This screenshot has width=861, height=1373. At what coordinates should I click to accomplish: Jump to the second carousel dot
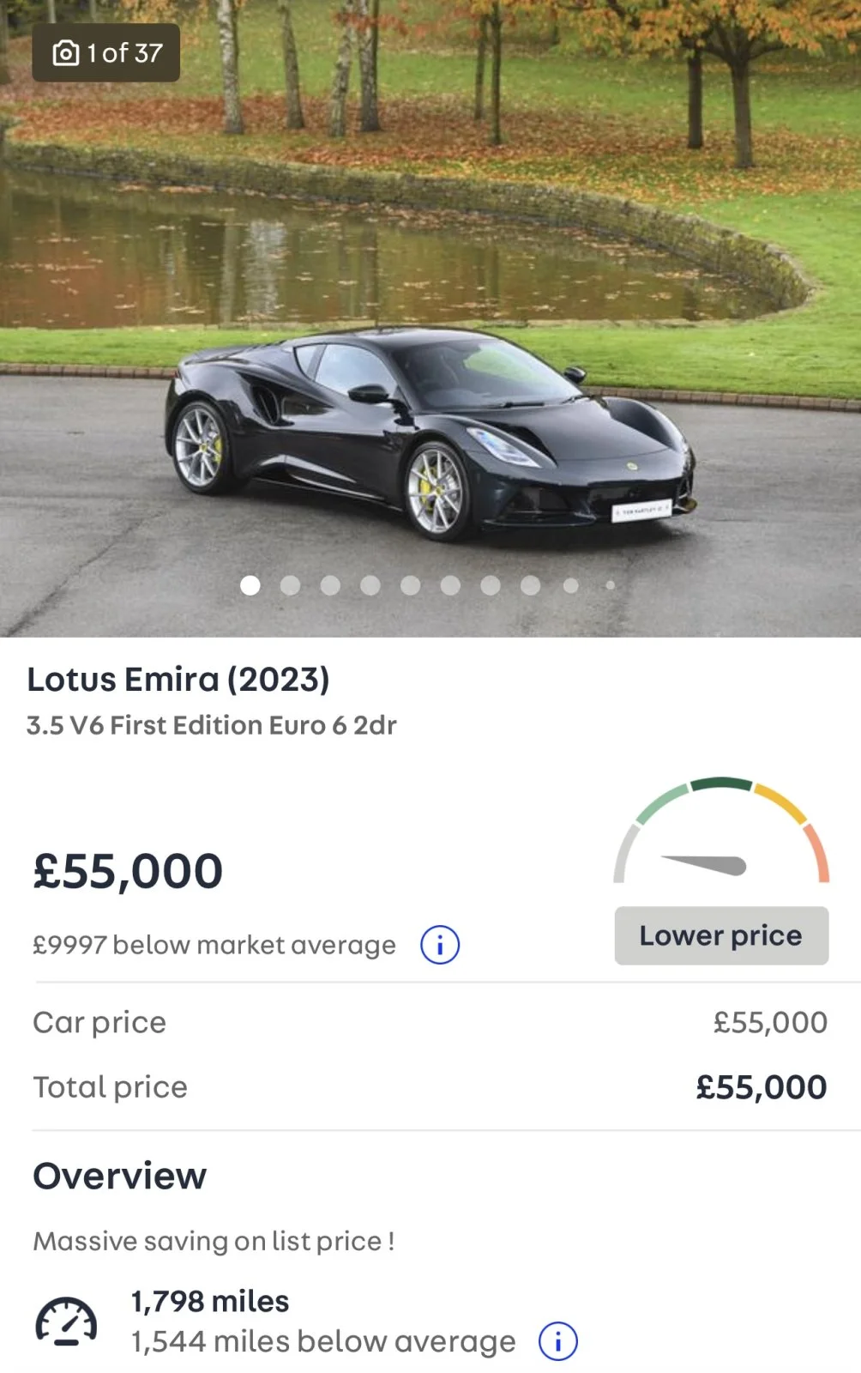(x=291, y=585)
